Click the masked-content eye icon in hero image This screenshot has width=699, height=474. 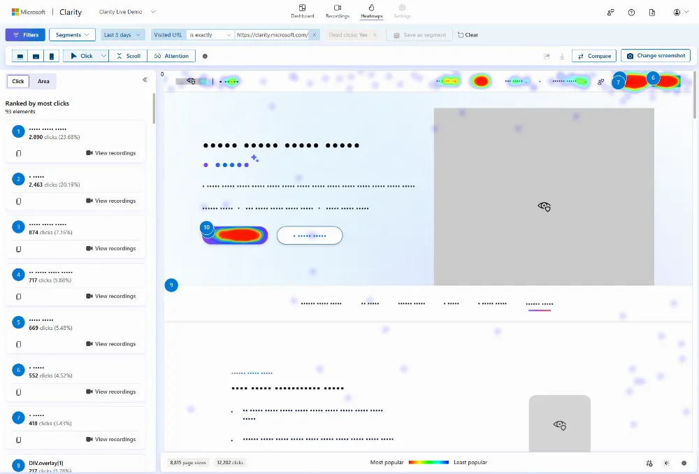(x=545, y=206)
